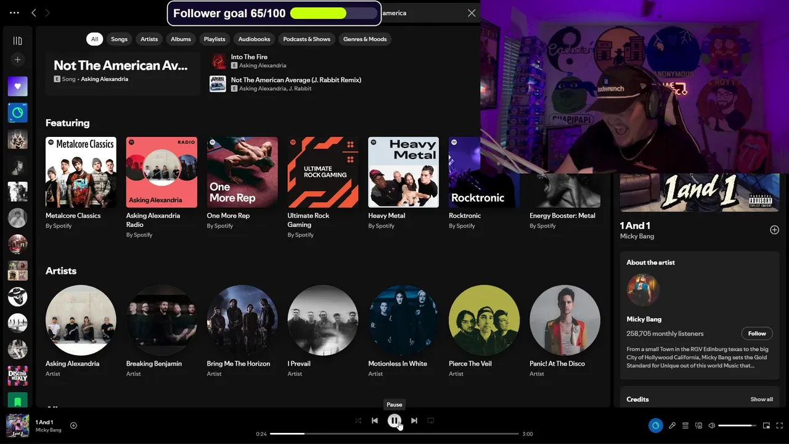789x444 pixels.
Task: Add 1And1 to library in Now Playing panel
Action: 774,229
